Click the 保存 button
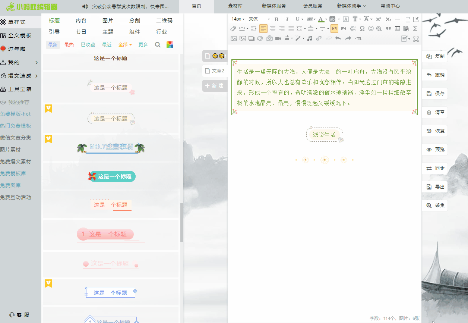The height and width of the screenshot is (323, 468). [435, 94]
